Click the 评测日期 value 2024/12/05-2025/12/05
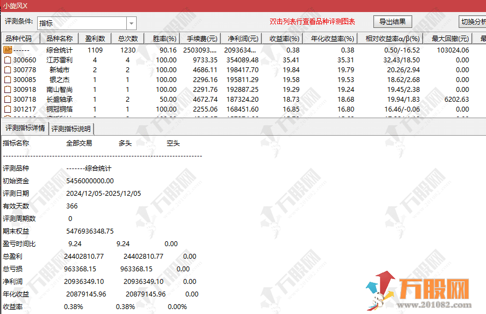The image size is (486, 314). 103,194
